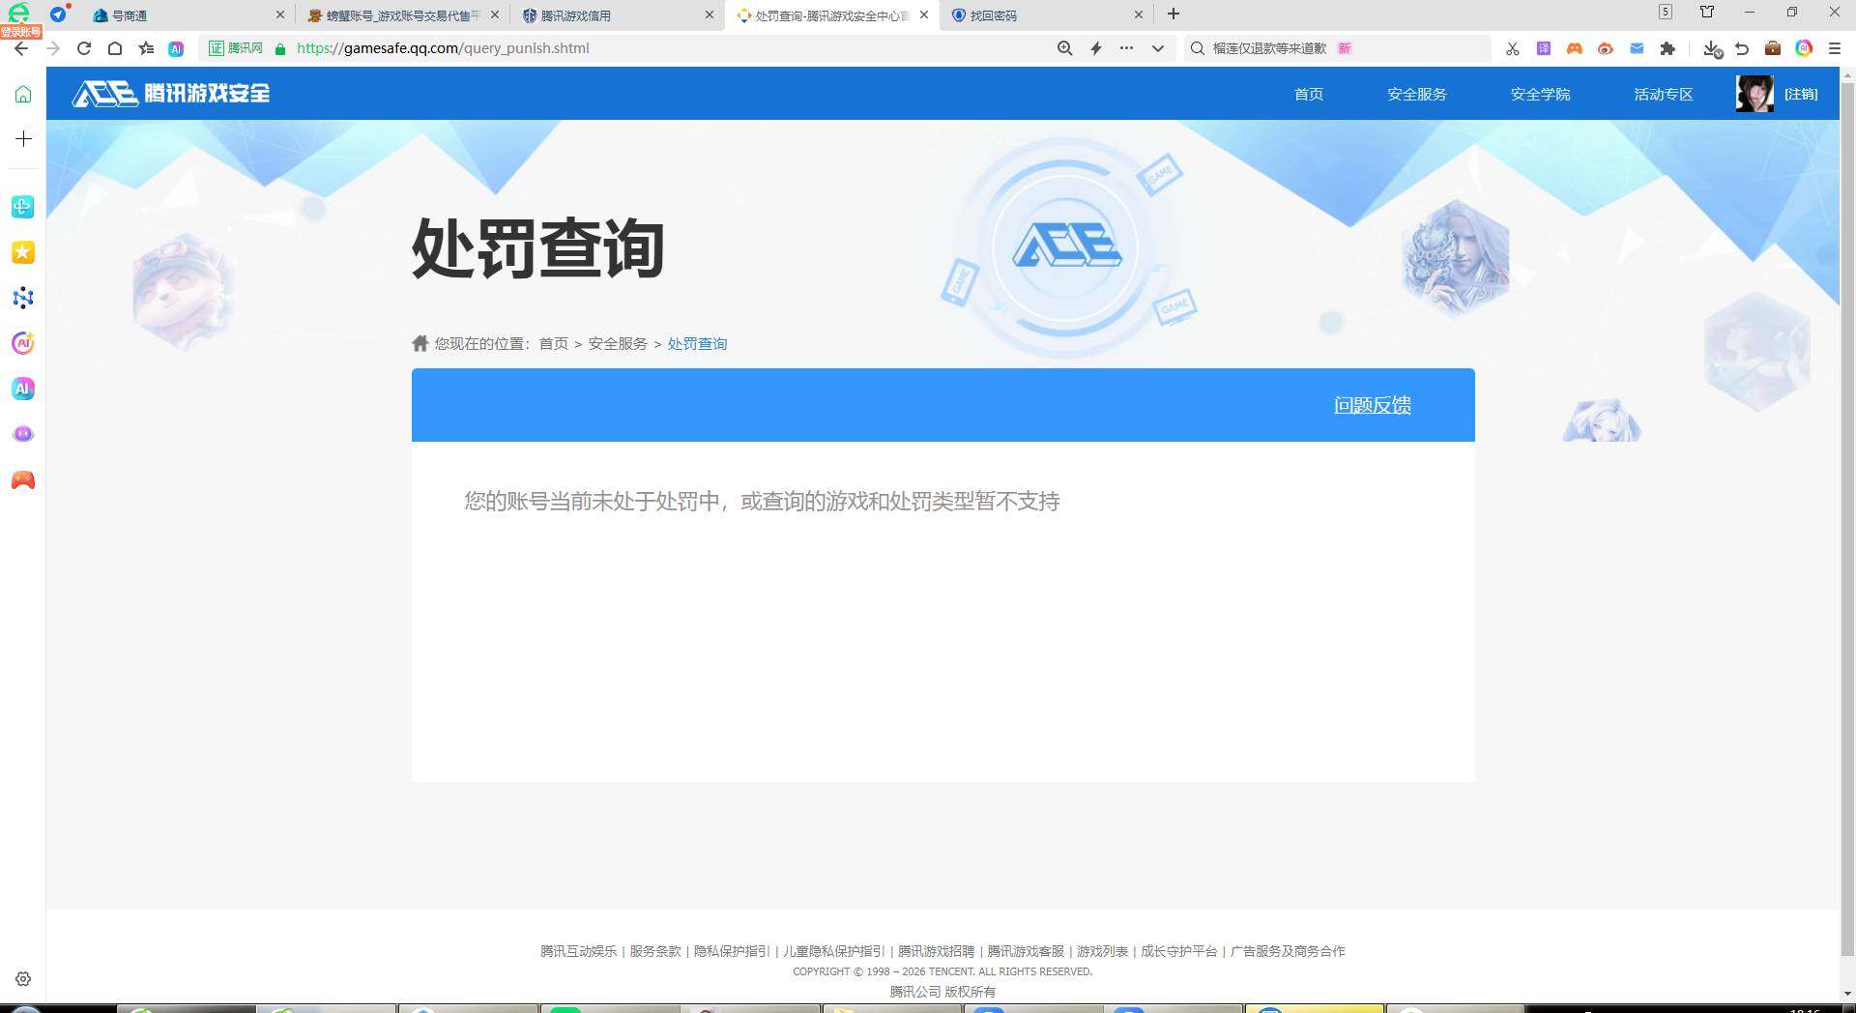The height and width of the screenshot is (1013, 1856).
Task: Open the Weibo eye extension icon
Action: (1606, 48)
